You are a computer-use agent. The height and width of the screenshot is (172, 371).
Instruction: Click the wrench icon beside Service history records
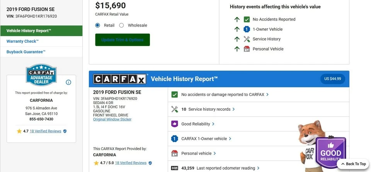(174, 109)
